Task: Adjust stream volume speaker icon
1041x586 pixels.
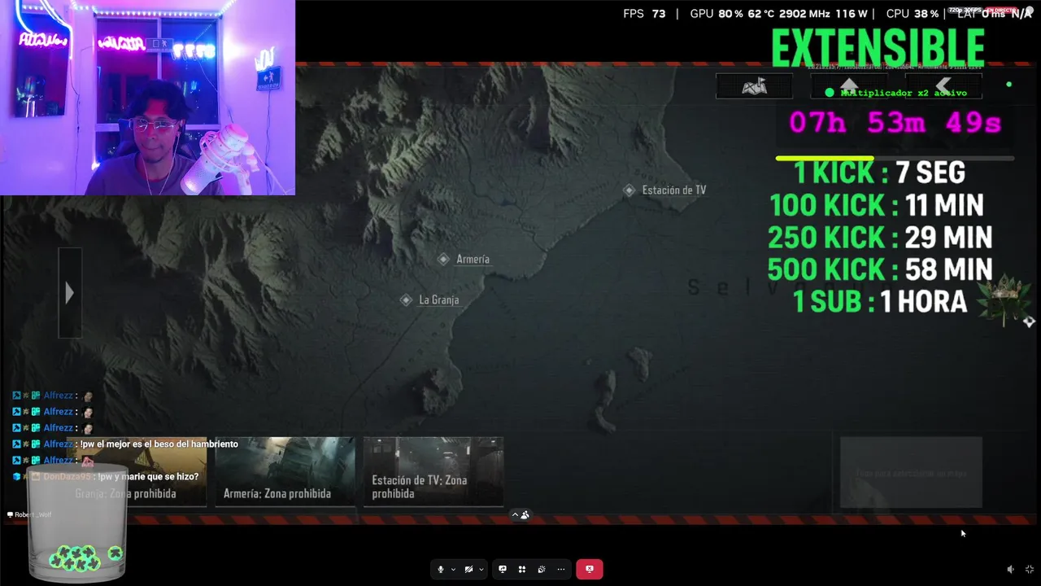Action: 1010,570
